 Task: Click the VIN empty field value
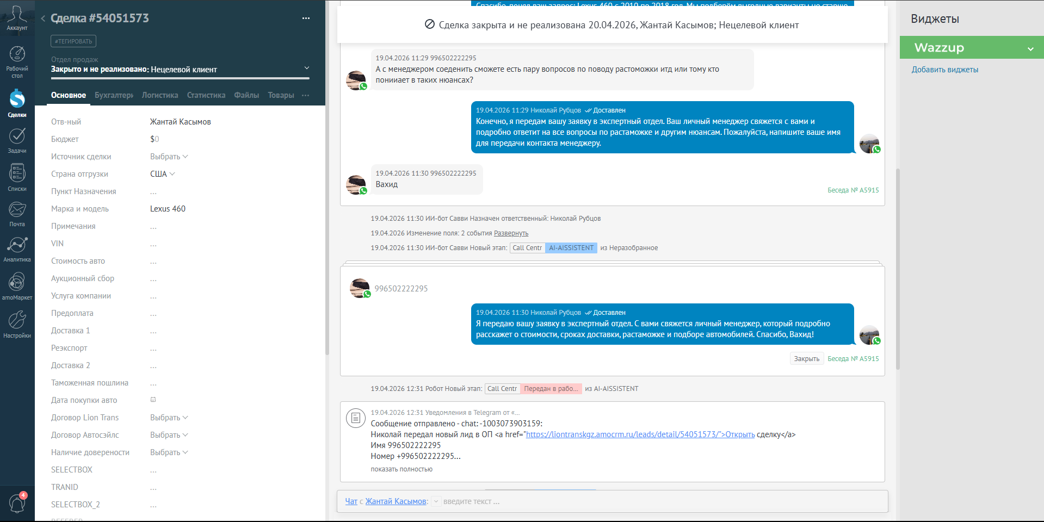pyautogui.click(x=153, y=244)
